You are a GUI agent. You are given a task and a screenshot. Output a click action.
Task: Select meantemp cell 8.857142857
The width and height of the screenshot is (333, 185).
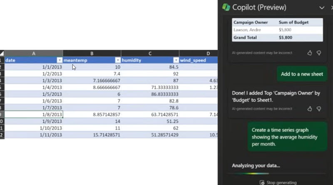[92, 115]
